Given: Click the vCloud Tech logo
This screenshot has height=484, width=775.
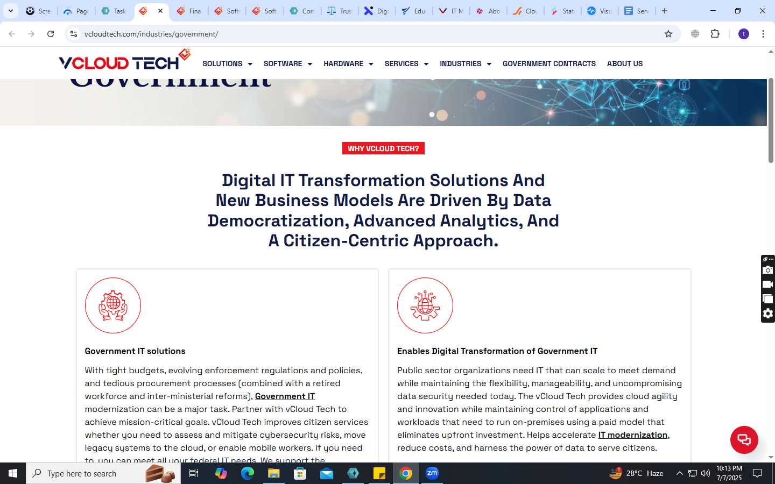Looking at the screenshot, I should point(125,60).
